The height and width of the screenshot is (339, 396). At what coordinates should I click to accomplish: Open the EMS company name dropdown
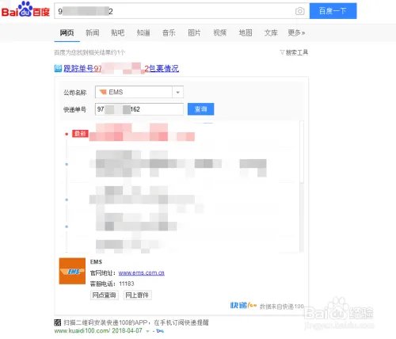click(x=139, y=92)
